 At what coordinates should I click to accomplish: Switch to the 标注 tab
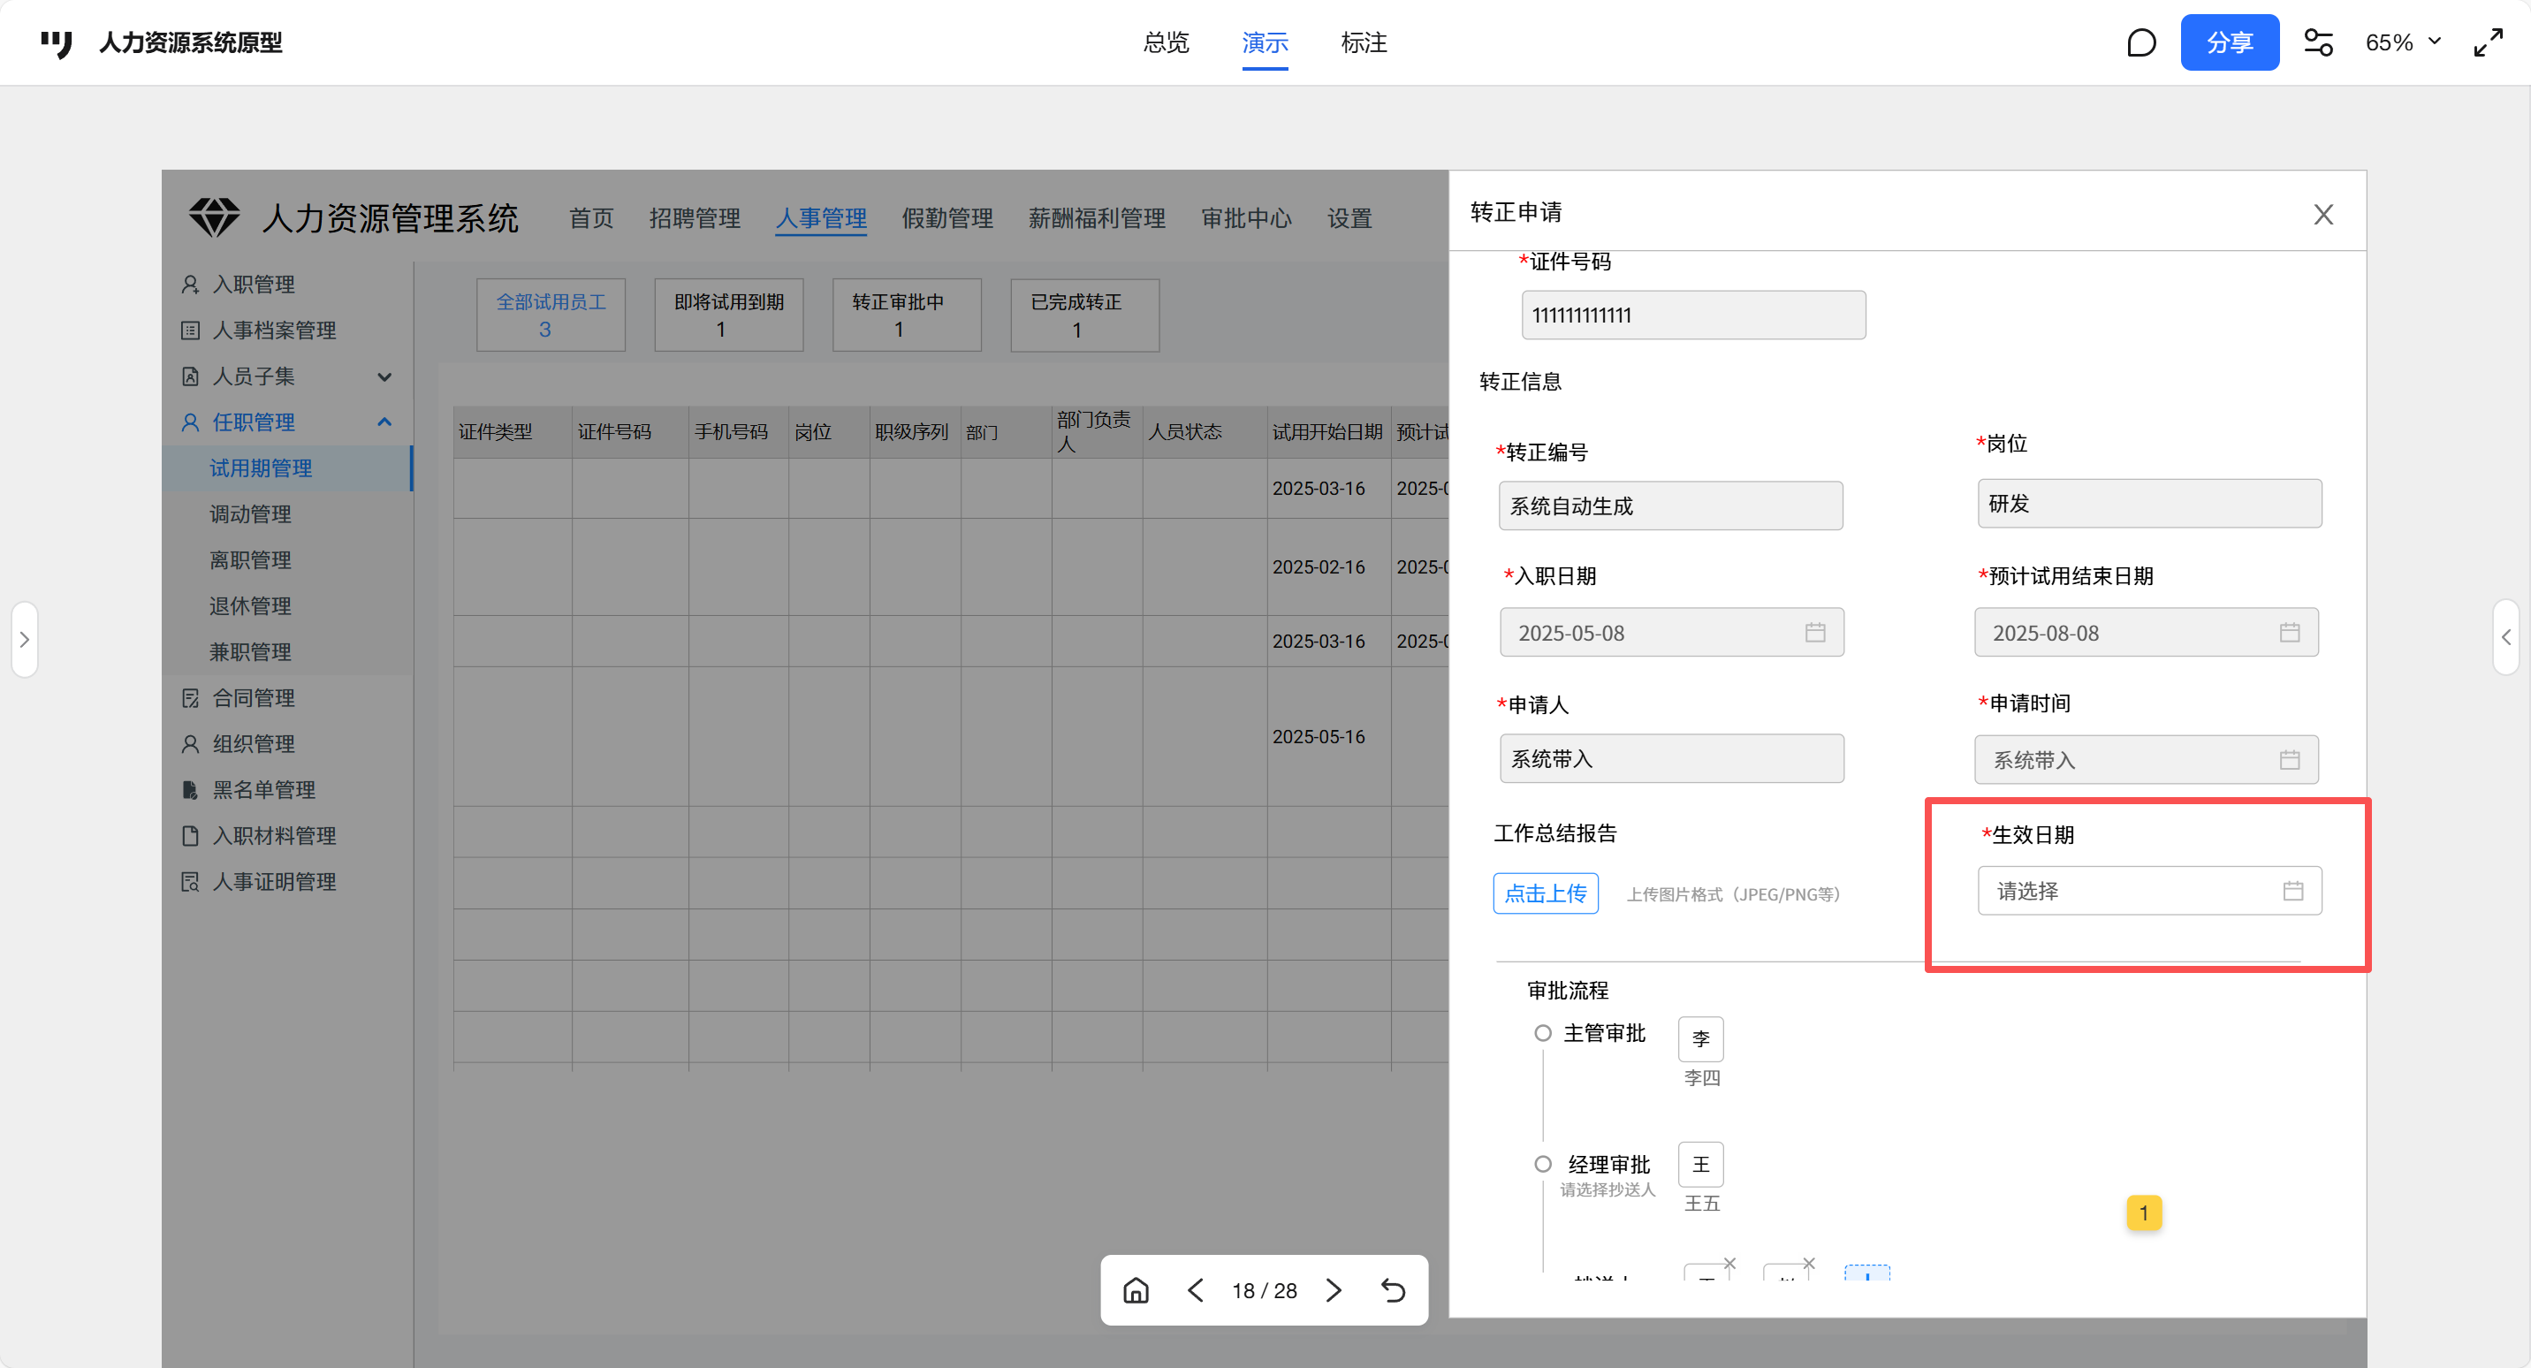point(1363,42)
